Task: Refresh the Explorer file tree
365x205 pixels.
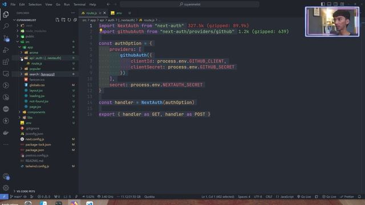Action: (69, 20)
